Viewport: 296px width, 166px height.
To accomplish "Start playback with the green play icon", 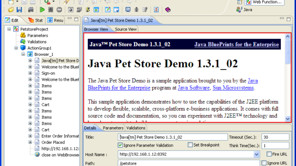I will pyautogui.click(x=42, y=10).
